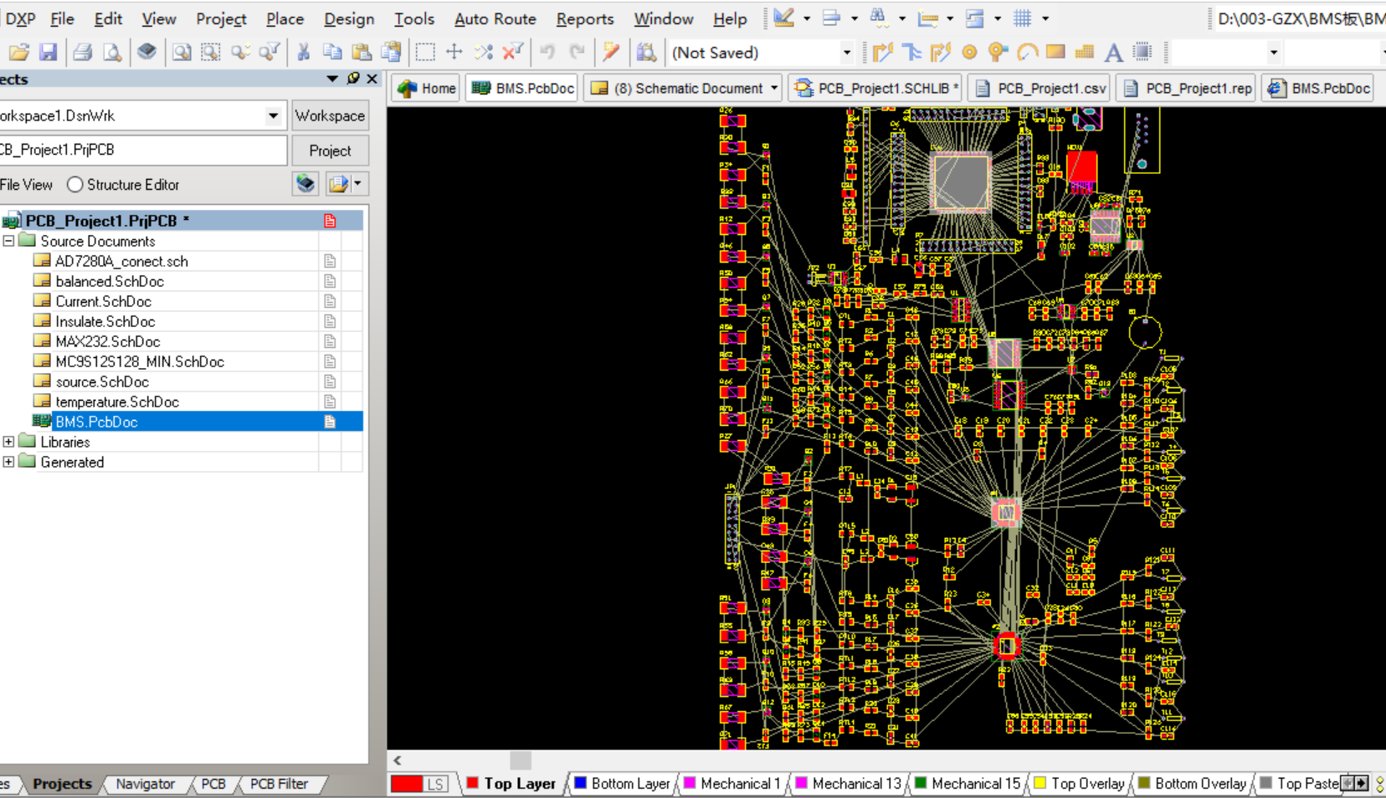The height and width of the screenshot is (798, 1386).
Task: Expand the Generated folder
Action: 8,462
